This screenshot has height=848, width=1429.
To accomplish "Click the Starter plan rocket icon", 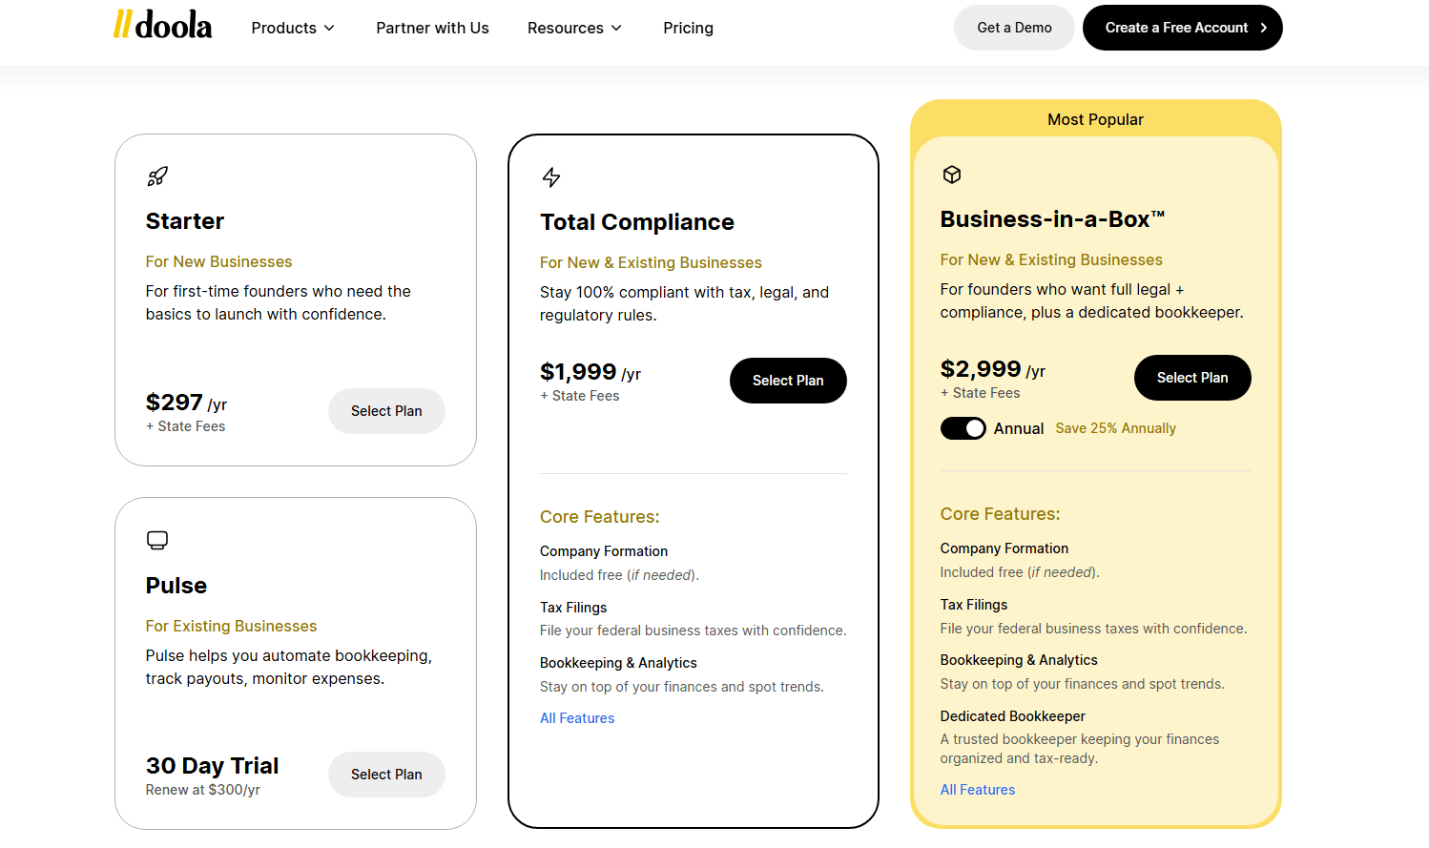I will [157, 176].
